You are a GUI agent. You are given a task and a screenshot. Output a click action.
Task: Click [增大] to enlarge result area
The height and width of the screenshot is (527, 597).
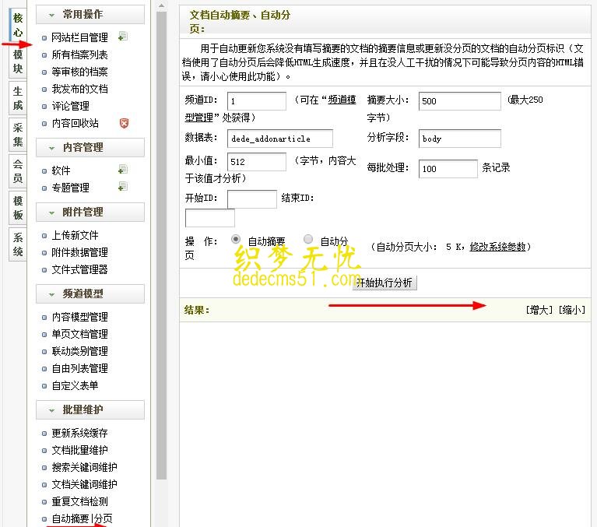point(539,310)
